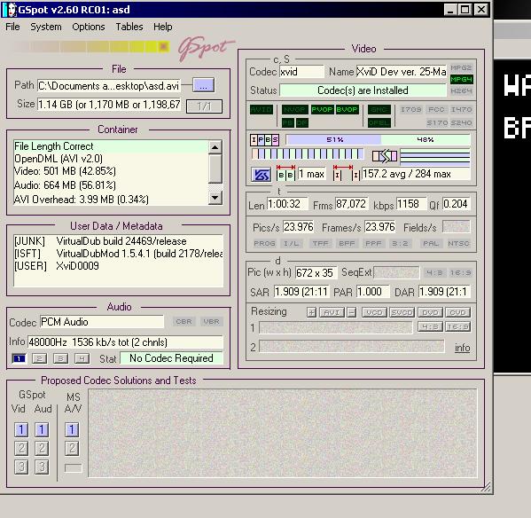Click MS A/V test button 1
This screenshot has width=531, height=518.
pyautogui.click(x=72, y=429)
